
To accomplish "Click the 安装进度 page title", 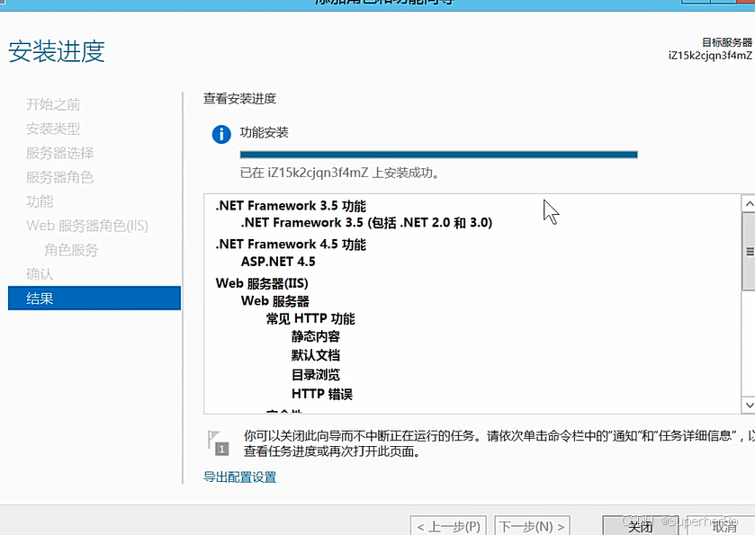I will pyautogui.click(x=57, y=51).
